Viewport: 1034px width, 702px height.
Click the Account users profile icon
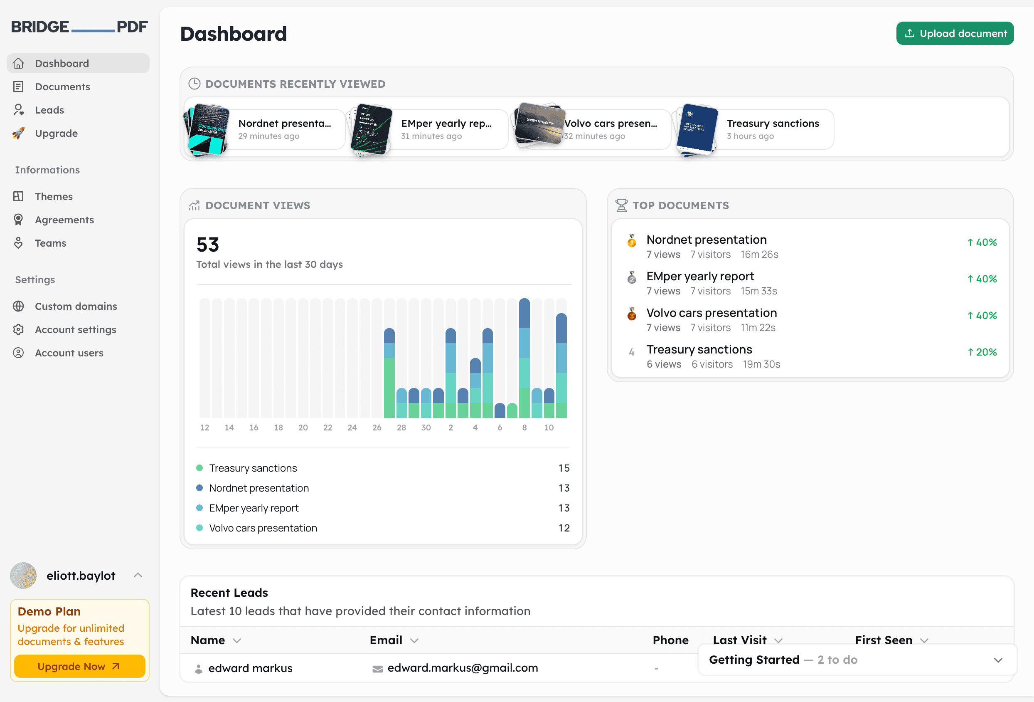coord(18,353)
